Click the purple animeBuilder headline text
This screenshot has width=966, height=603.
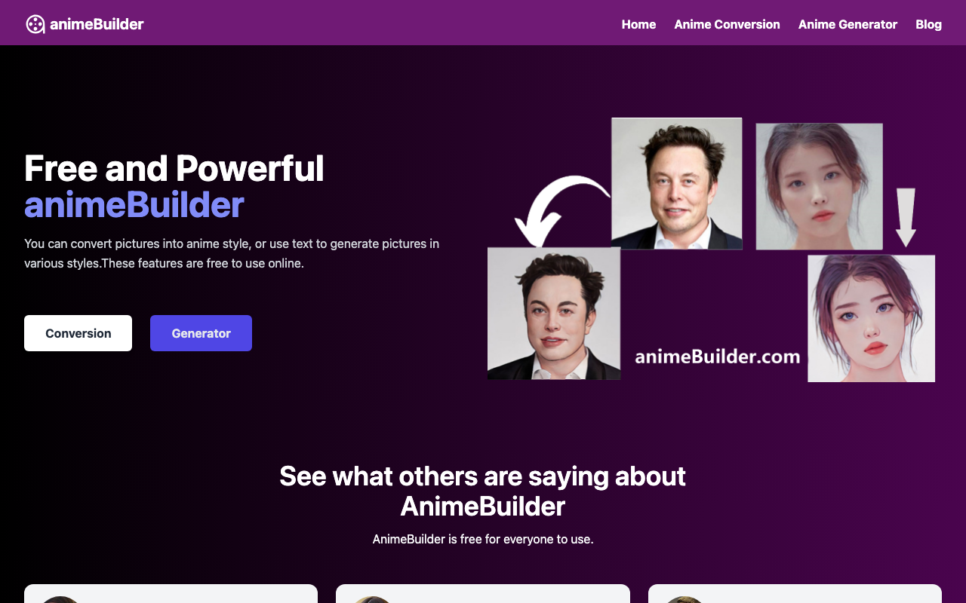[x=134, y=205]
